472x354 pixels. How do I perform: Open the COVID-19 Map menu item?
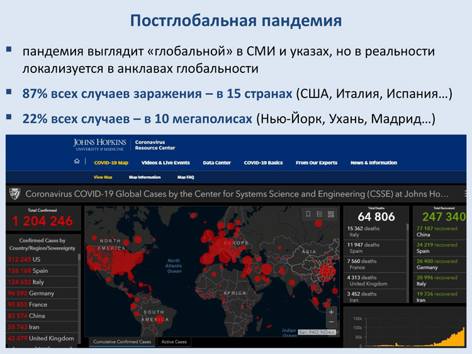click(x=111, y=163)
